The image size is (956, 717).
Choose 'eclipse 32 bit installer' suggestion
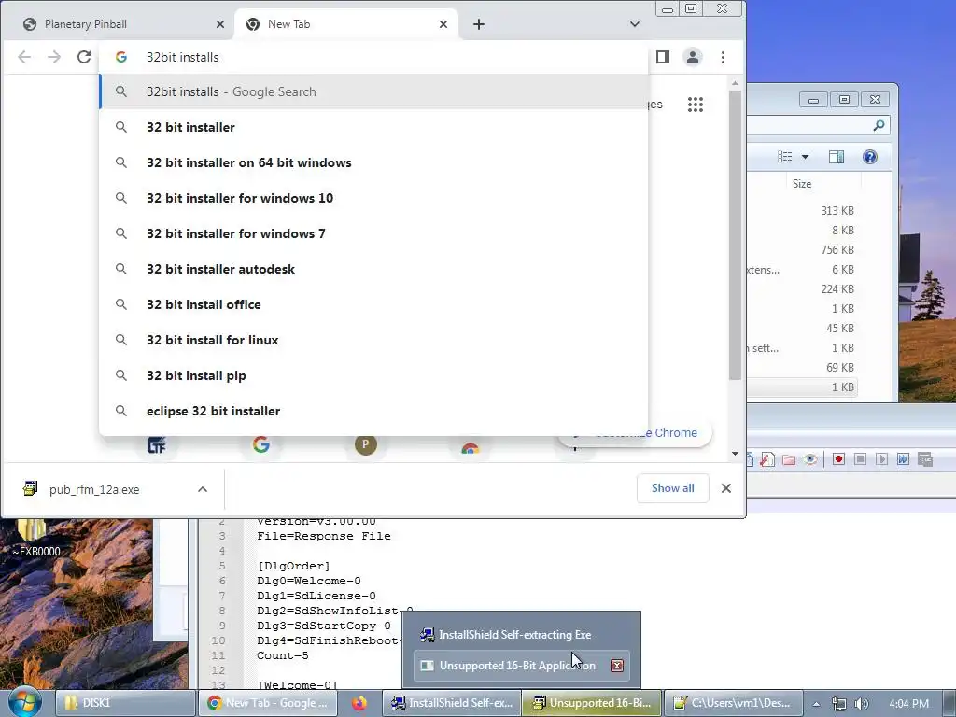pos(373,411)
